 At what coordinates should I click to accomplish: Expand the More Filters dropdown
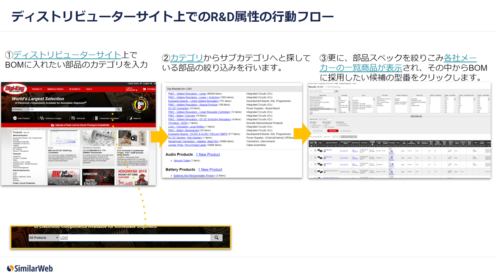tap(416, 116)
